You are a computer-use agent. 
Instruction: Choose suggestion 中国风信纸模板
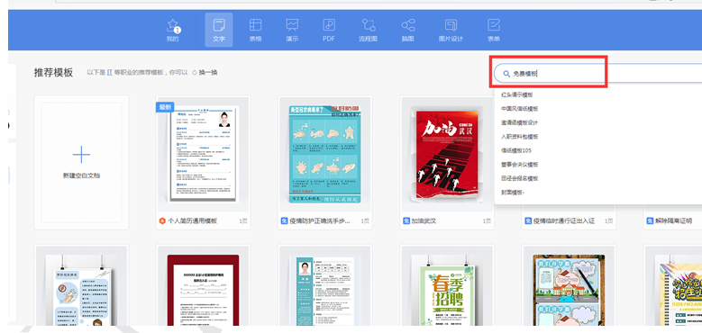[x=520, y=109]
